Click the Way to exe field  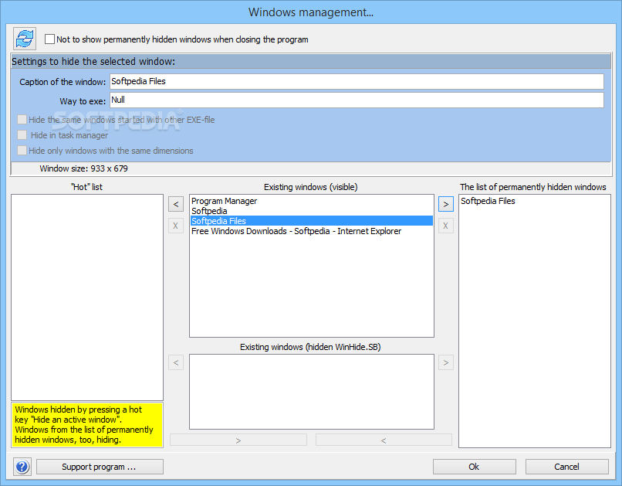(x=357, y=100)
